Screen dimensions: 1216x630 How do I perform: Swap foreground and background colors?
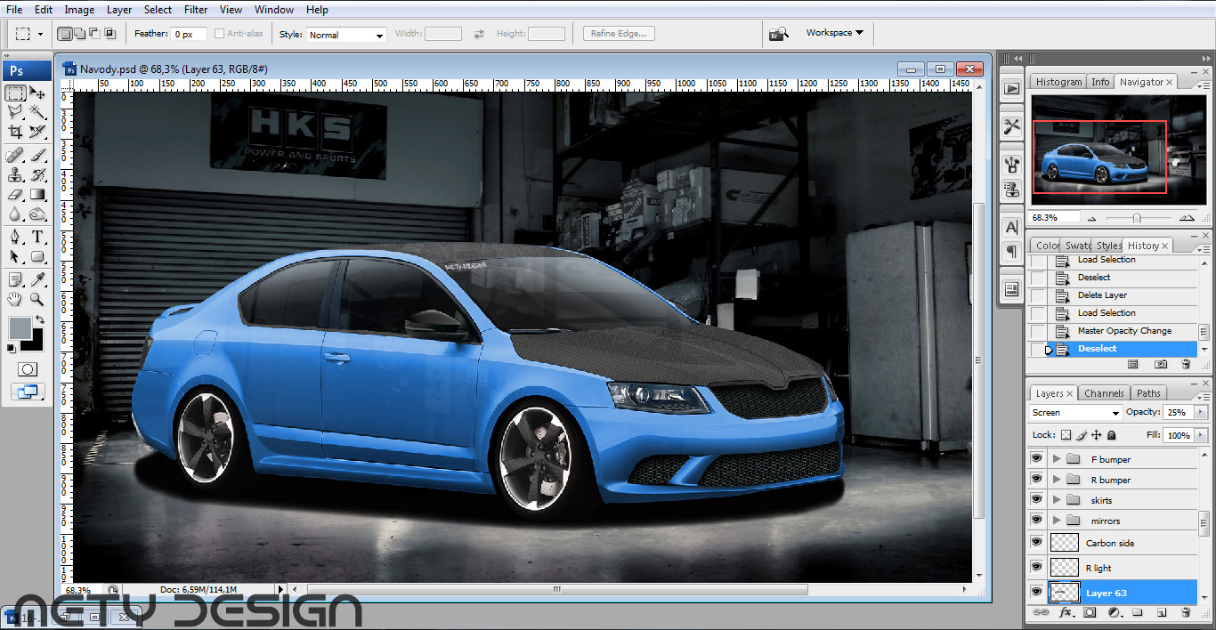(x=39, y=319)
